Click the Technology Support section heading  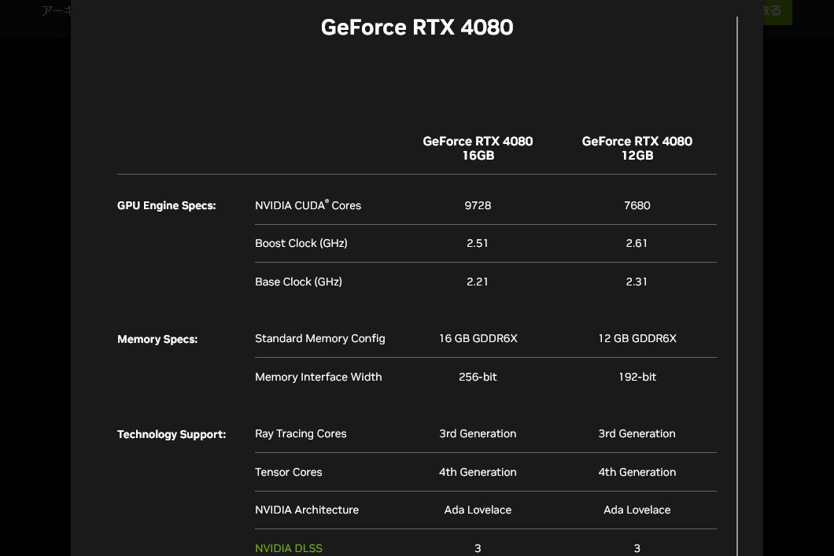tap(172, 434)
